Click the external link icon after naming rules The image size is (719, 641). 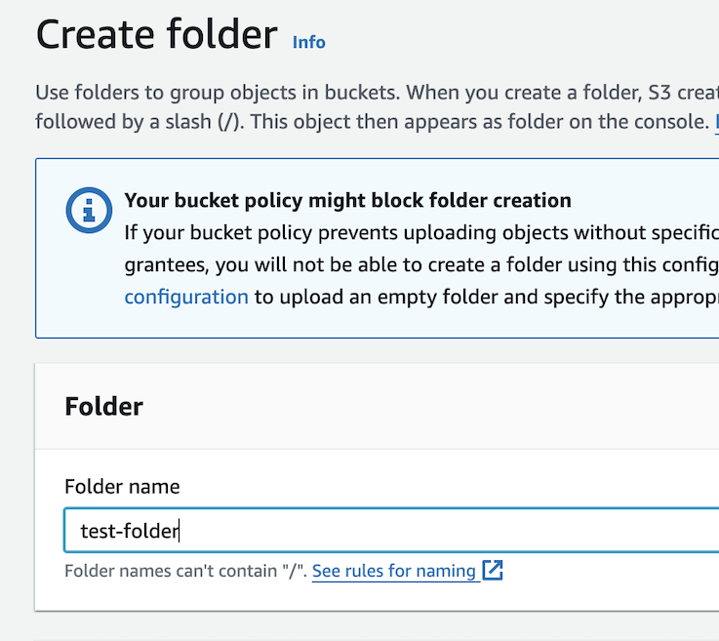(x=494, y=571)
